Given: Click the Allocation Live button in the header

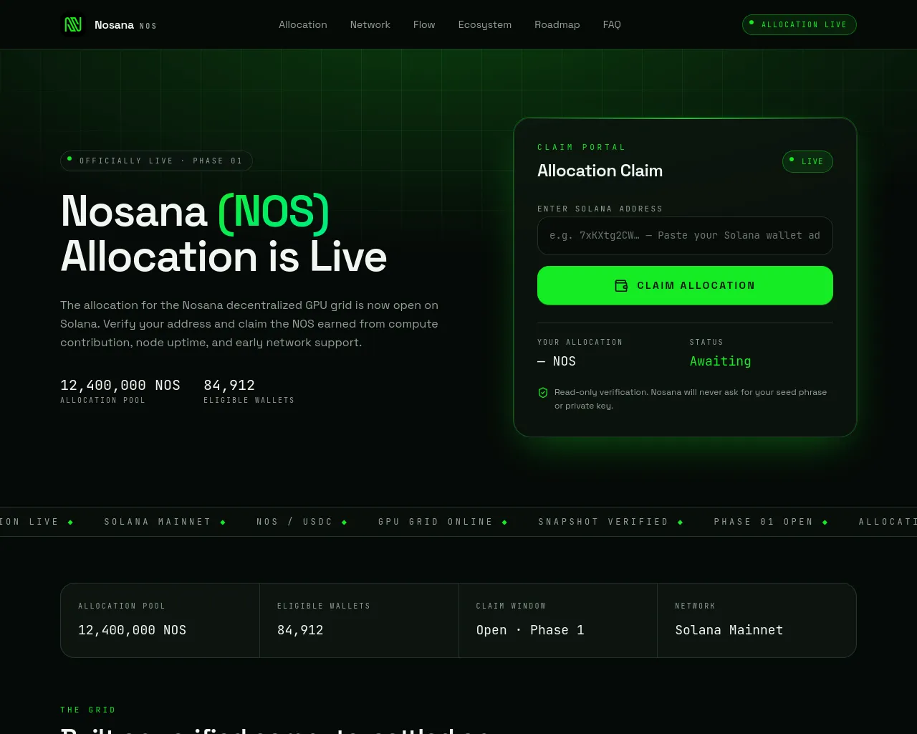Looking at the screenshot, I should click(800, 24).
